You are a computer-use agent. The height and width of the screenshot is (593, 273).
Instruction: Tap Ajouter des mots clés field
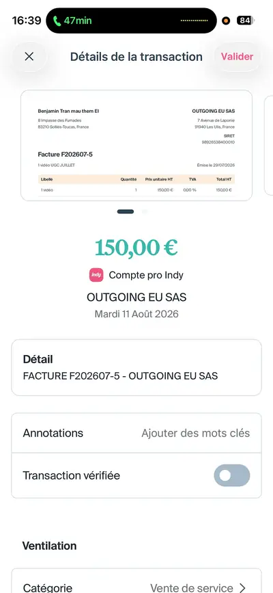point(196,433)
